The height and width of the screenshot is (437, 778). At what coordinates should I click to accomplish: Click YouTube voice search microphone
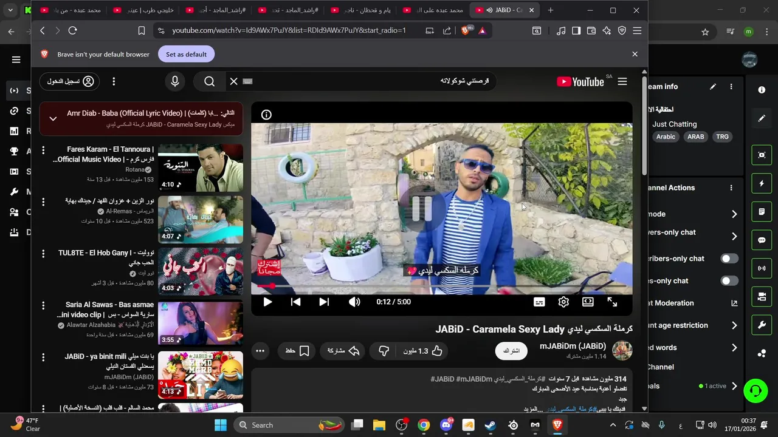[x=175, y=81]
